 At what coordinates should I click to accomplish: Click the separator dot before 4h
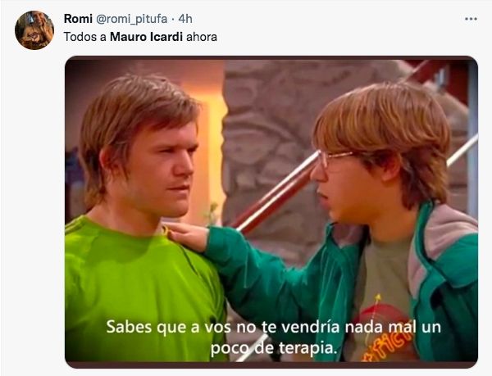pos(173,20)
